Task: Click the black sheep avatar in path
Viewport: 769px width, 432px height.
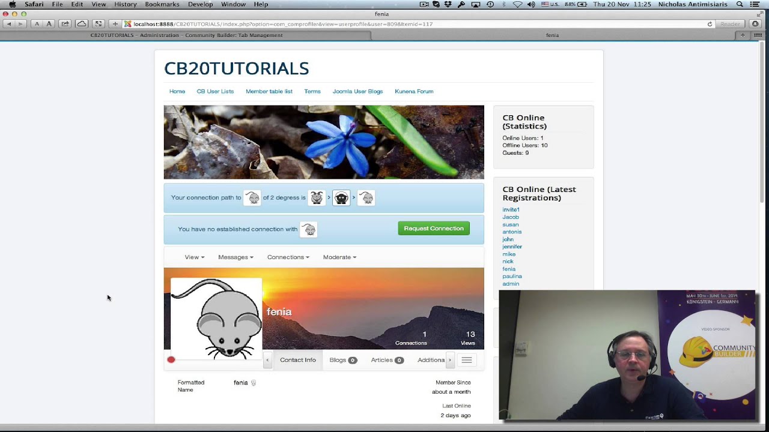Action: tap(341, 197)
